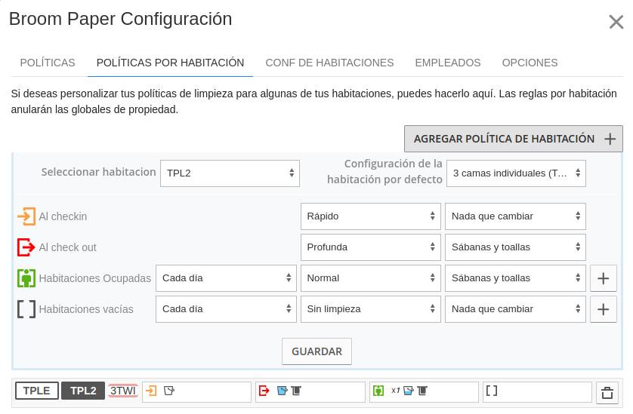Open Al check out cleaning dropdown (Profunda)
Screen dimensions: 633x414
(x=371, y=247)
